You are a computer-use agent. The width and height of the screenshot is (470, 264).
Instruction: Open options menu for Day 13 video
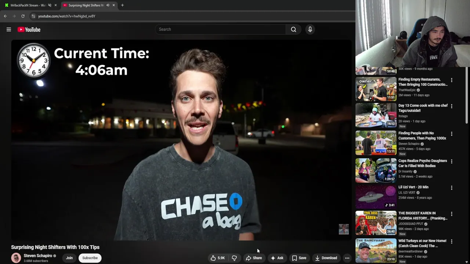point(452,106)
